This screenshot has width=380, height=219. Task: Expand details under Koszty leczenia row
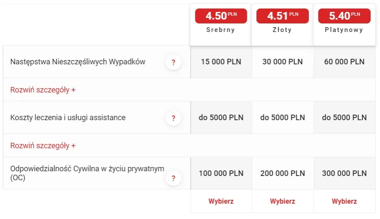pyautogui.click(x=43, y=145)
